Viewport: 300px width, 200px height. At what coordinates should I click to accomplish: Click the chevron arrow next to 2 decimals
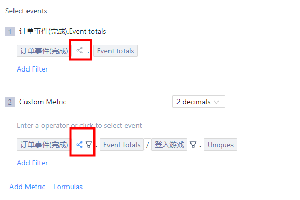pos(216,102)
